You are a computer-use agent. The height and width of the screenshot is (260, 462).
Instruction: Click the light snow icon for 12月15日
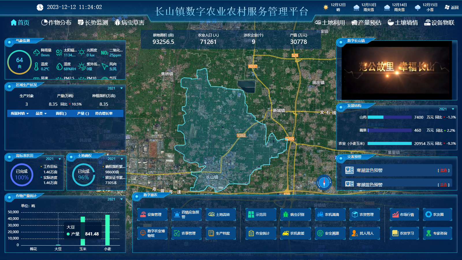[418, 8]
